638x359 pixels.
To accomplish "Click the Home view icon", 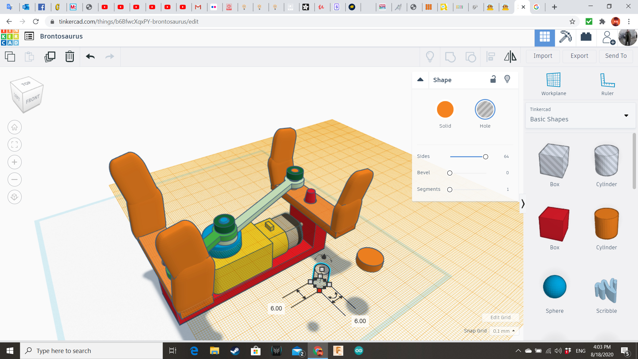I will (x=14, y=127).
